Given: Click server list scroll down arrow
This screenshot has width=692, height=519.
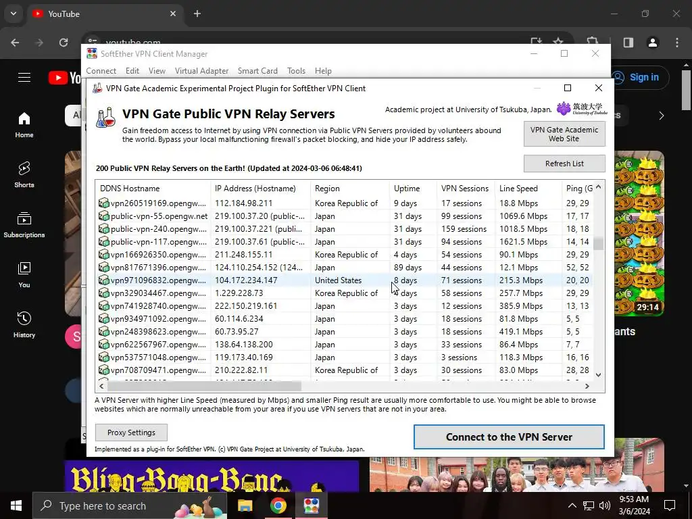Looking at the screenshot, I should point(599,374).
